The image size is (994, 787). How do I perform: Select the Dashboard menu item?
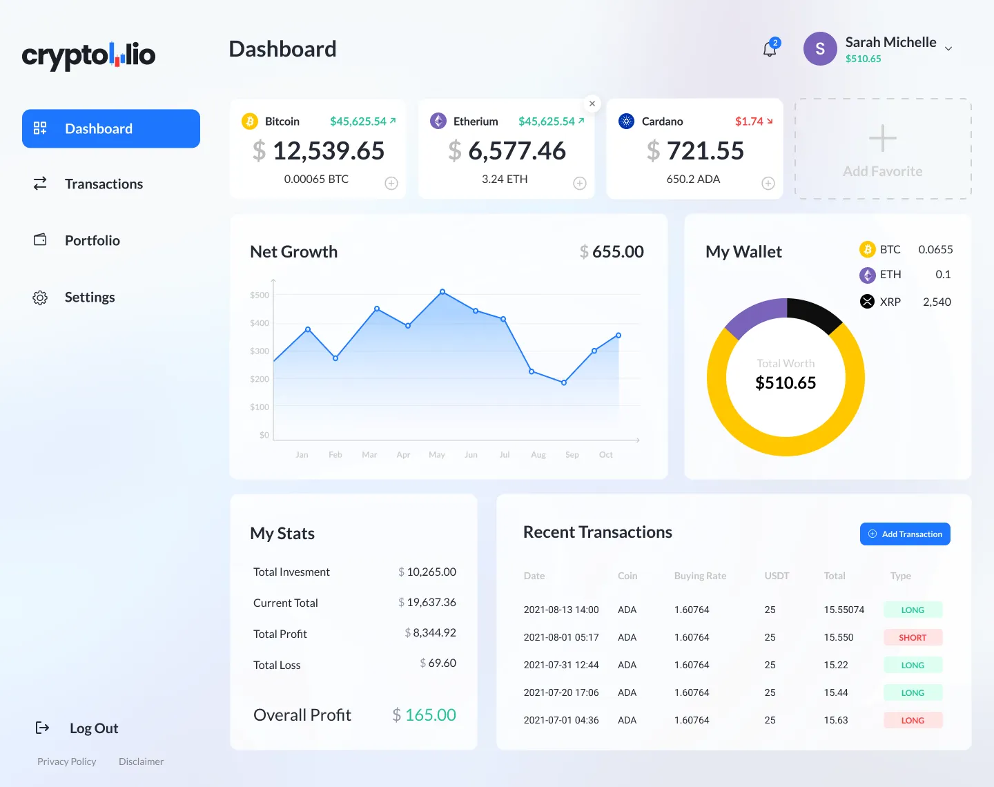[x=111, y=128]
